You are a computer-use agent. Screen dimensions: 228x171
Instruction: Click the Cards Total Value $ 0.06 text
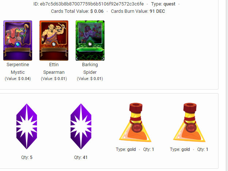tap(77, 11)
